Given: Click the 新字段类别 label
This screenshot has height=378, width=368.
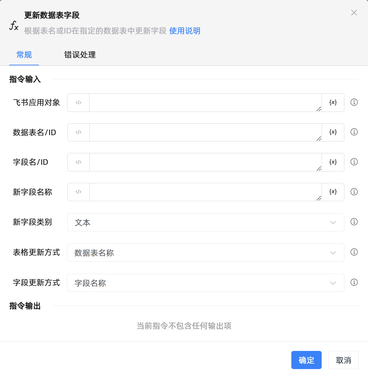Looking at the screenshot, I should (32, 222).
